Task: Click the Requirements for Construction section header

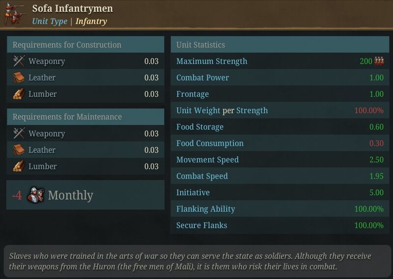Action: click(85, 44)
